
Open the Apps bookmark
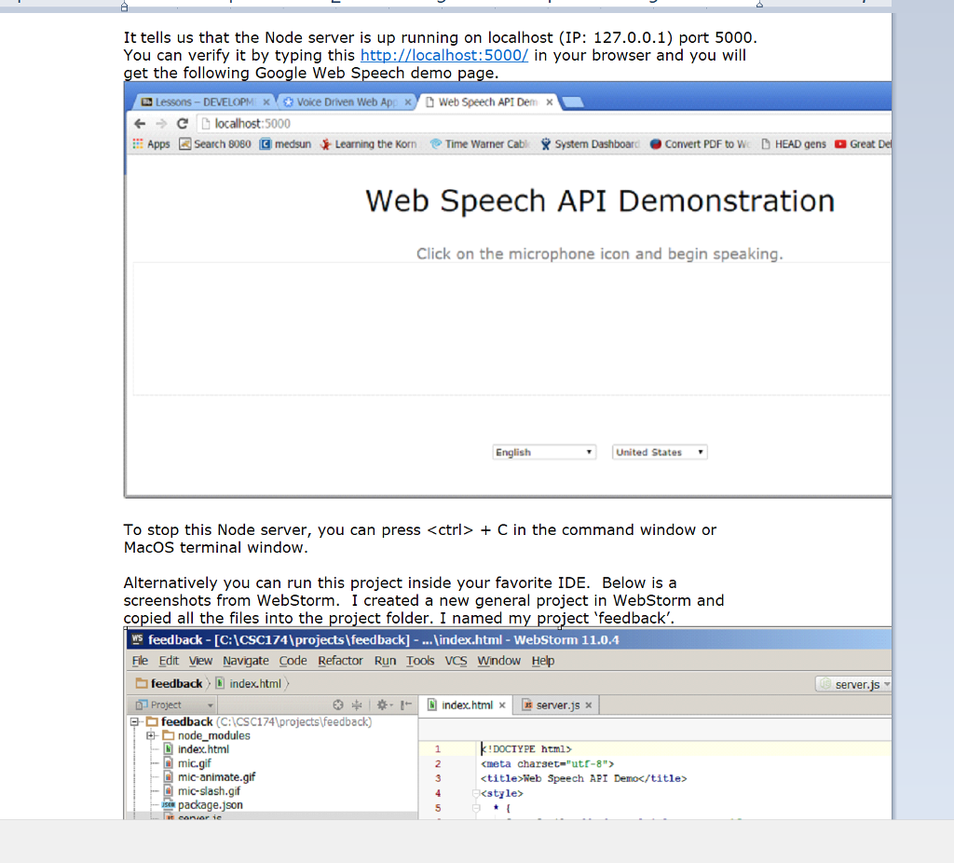(152, 144)
